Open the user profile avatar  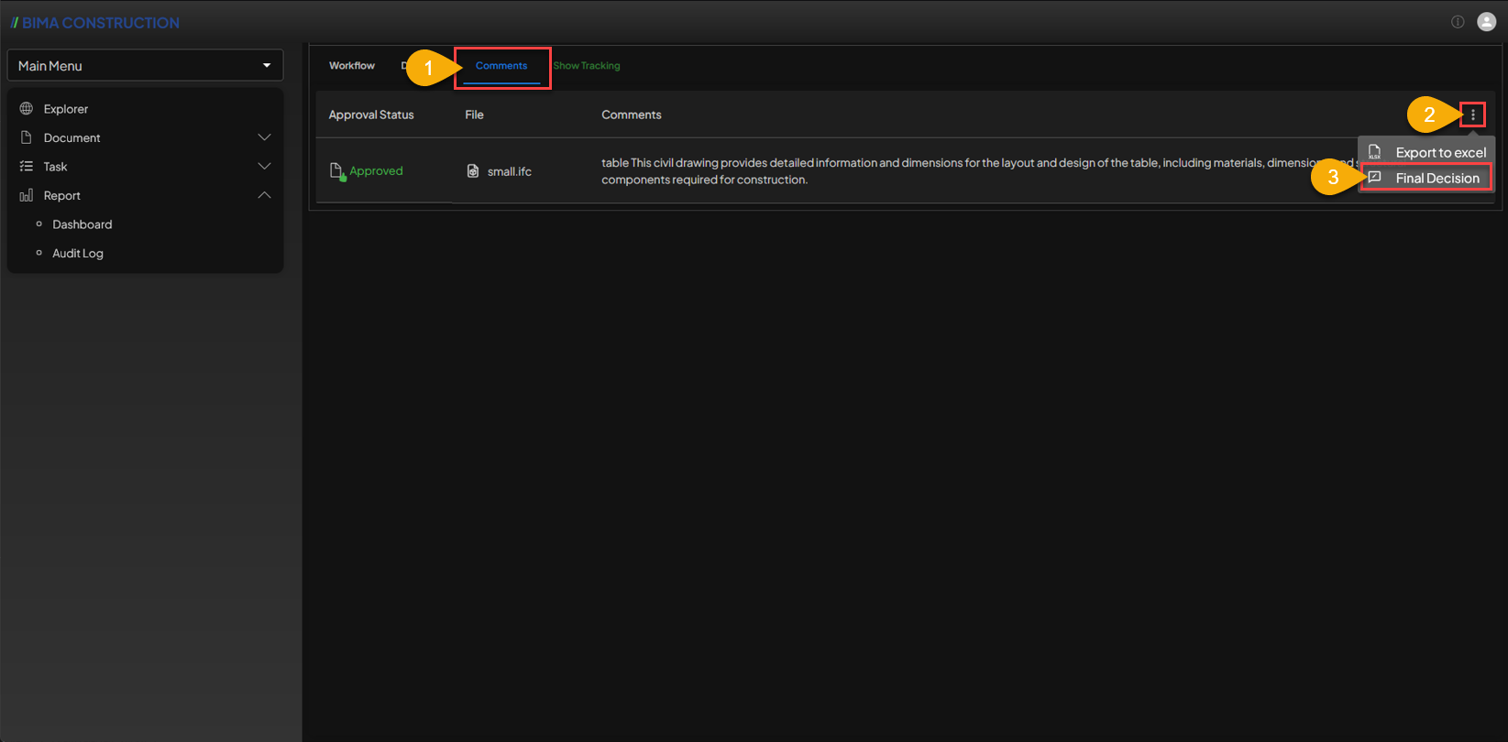coord(1486,22)
